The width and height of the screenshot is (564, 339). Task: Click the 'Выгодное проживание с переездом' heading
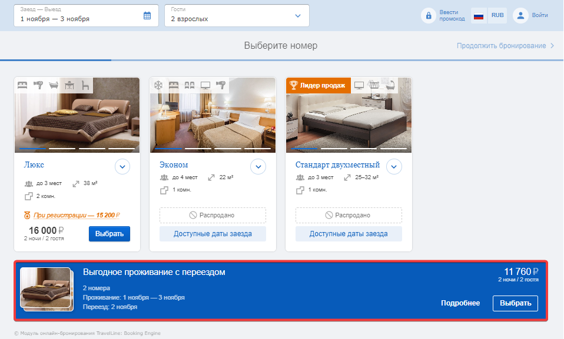[154, 272]
